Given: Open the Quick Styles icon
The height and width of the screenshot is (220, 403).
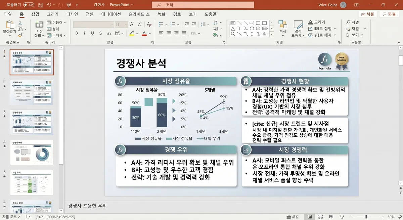Looking at the screenshot, I should 298,25.
